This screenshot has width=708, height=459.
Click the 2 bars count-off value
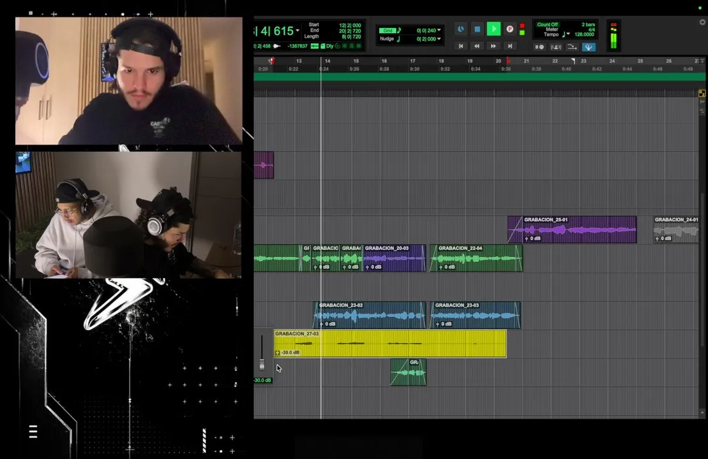point(588,24)
